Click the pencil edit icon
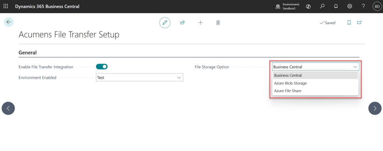This screenshot has width=383, height=151. click(x=165, y=23)
